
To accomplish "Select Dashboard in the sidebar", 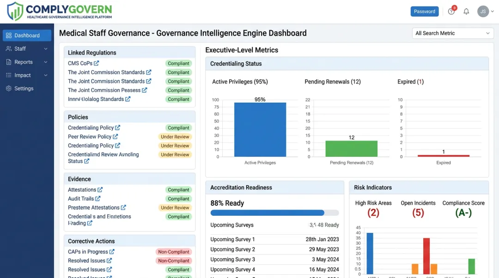I will coord(27,35).
